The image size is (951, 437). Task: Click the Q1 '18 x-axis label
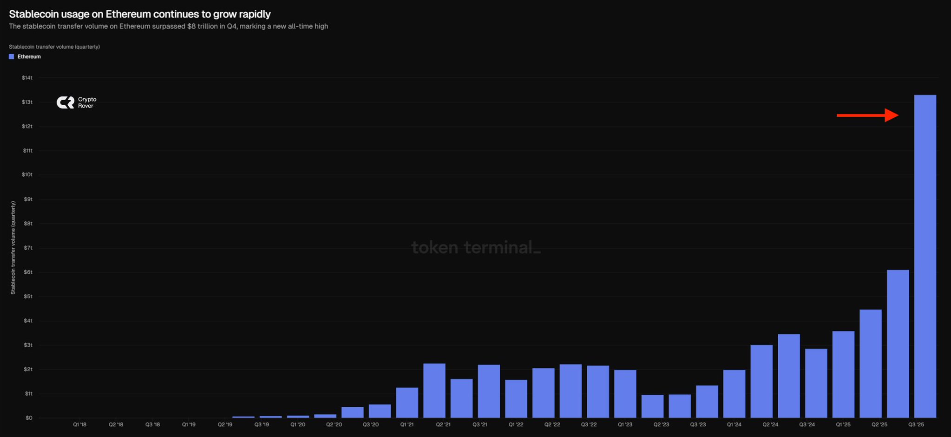pos(80,424)
